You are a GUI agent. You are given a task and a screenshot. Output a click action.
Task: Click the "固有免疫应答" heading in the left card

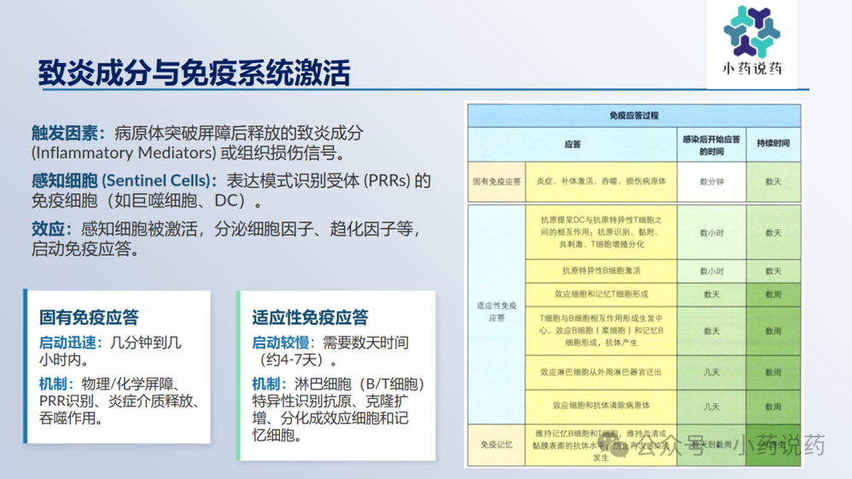tap(89, 317)
